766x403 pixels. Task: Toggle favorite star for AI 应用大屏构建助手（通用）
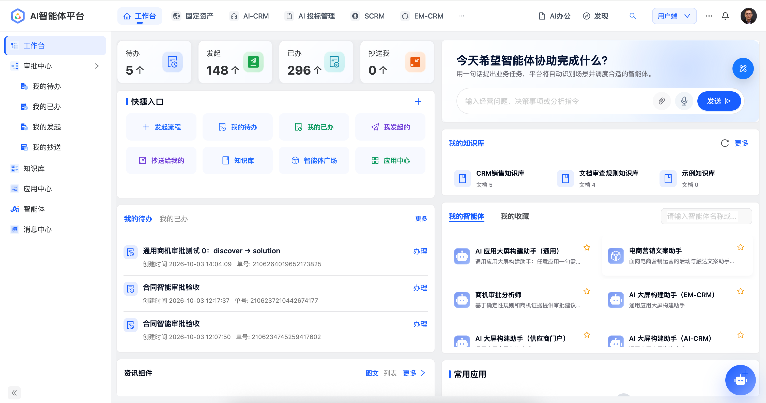[x=586, y=247]
